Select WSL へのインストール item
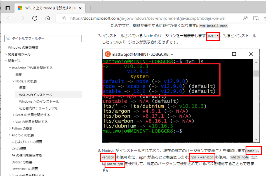Image resolution: width=266 pixels, height=176 pixels. point(48,95)
